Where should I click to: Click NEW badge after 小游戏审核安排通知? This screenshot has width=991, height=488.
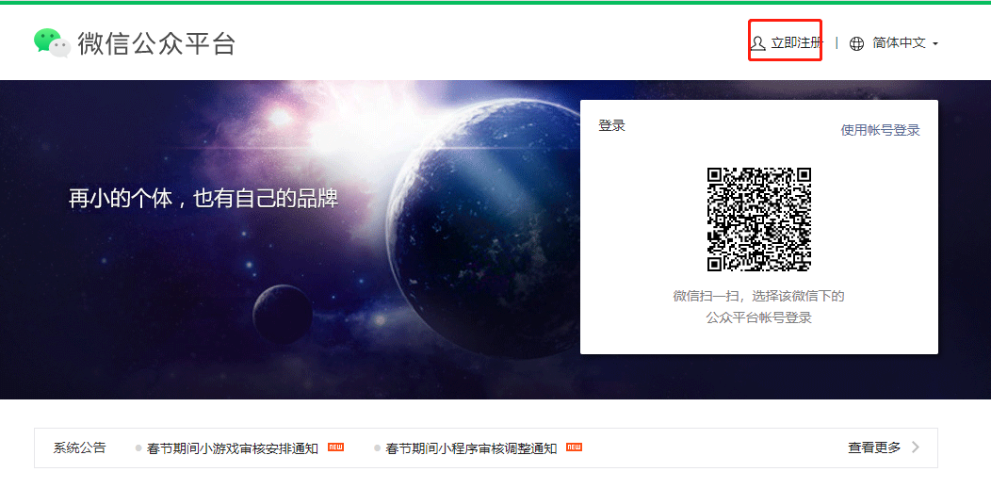pyautogui.click(x=335, y=447)
